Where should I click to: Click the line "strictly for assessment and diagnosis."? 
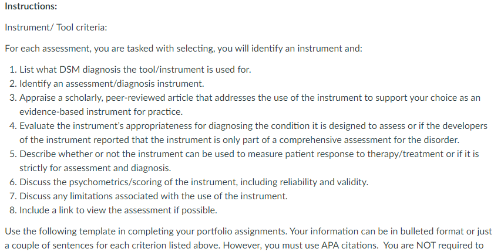pyautogui.click(x=95, y=168)
